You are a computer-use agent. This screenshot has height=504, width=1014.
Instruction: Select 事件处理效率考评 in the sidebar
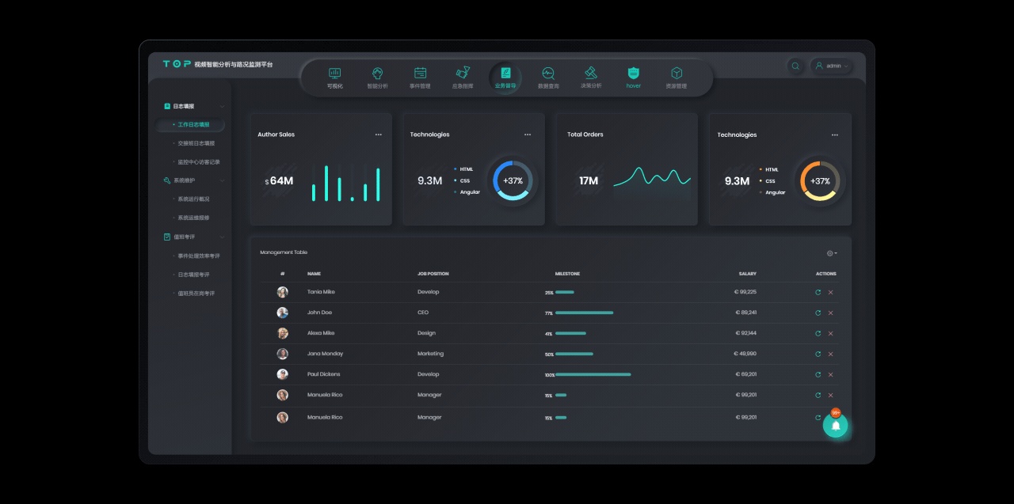click(199, 256)
